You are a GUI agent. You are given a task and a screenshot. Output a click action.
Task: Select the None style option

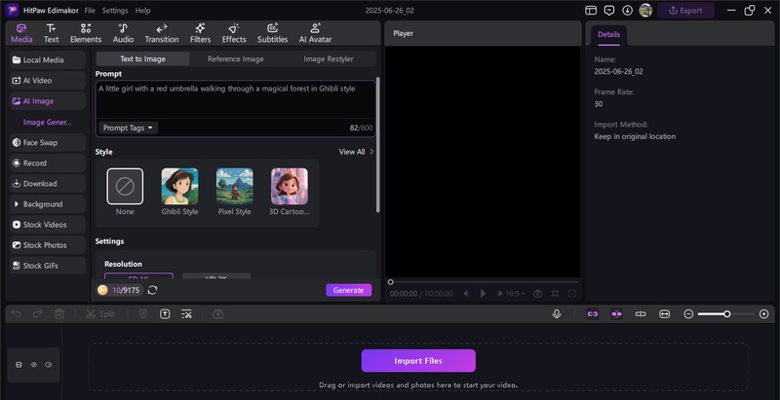125,186
